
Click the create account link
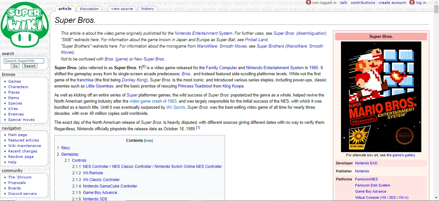(x=392, y=3)
